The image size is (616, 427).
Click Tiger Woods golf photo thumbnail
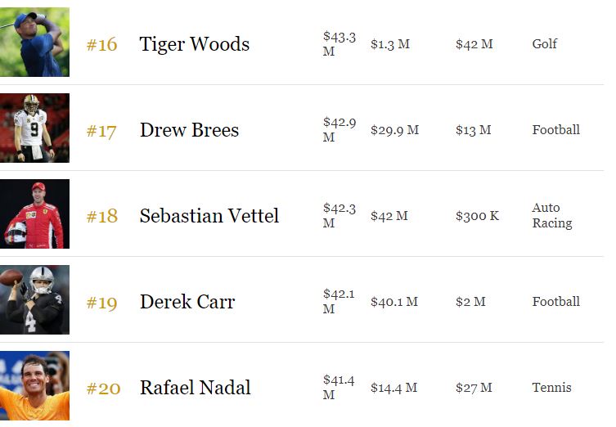34,43
